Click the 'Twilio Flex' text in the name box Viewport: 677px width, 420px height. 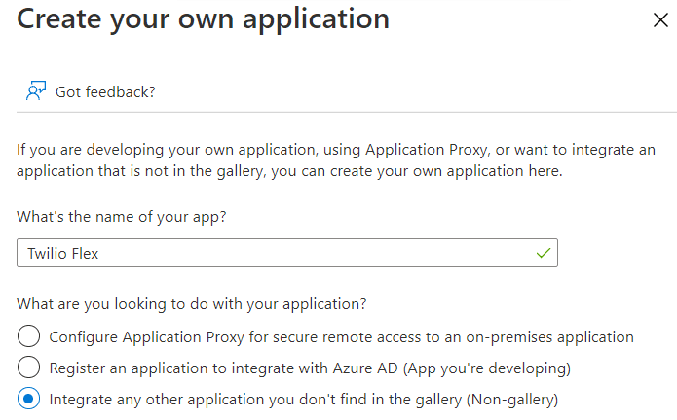pyautogui.click(x=62, y=254)
